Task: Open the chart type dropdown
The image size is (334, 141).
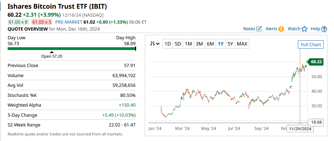Action: pos(155,44)
